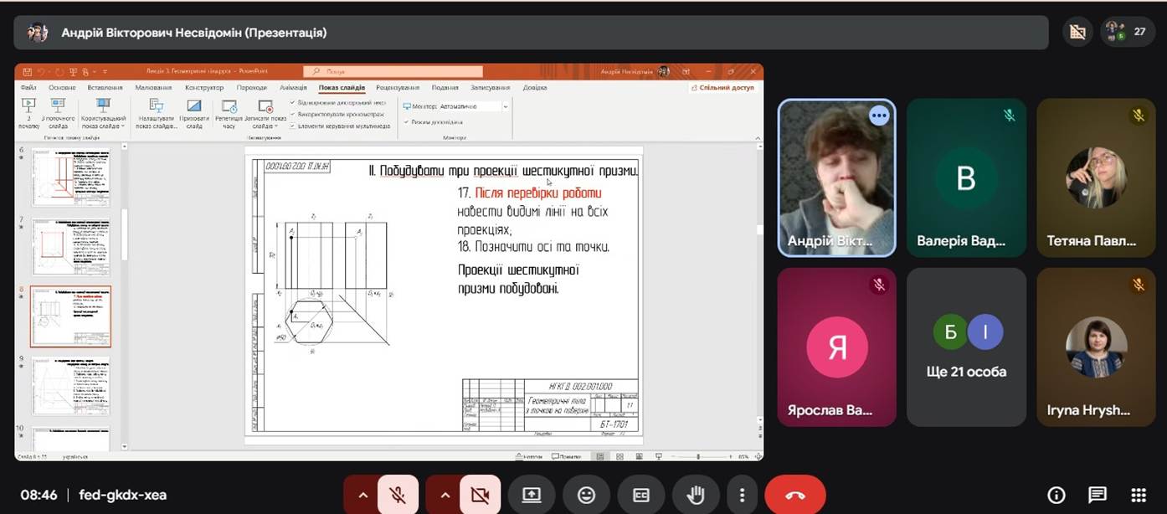
Task: Switch to Reading view icon
Action: [640, 456]
